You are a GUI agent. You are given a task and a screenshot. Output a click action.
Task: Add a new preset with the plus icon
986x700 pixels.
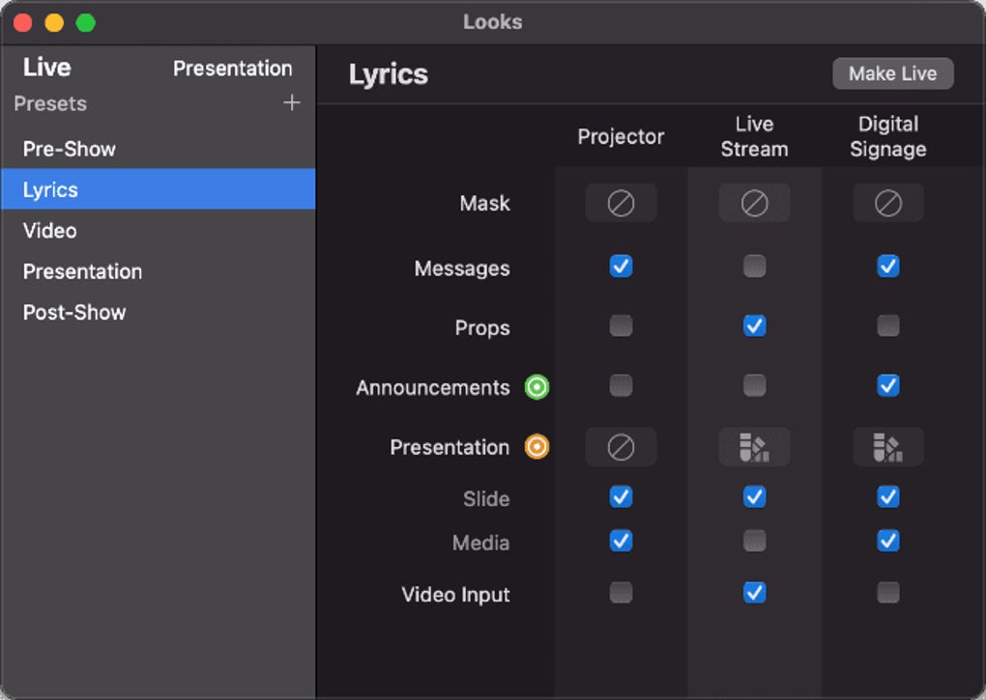(x=291, y=102)
